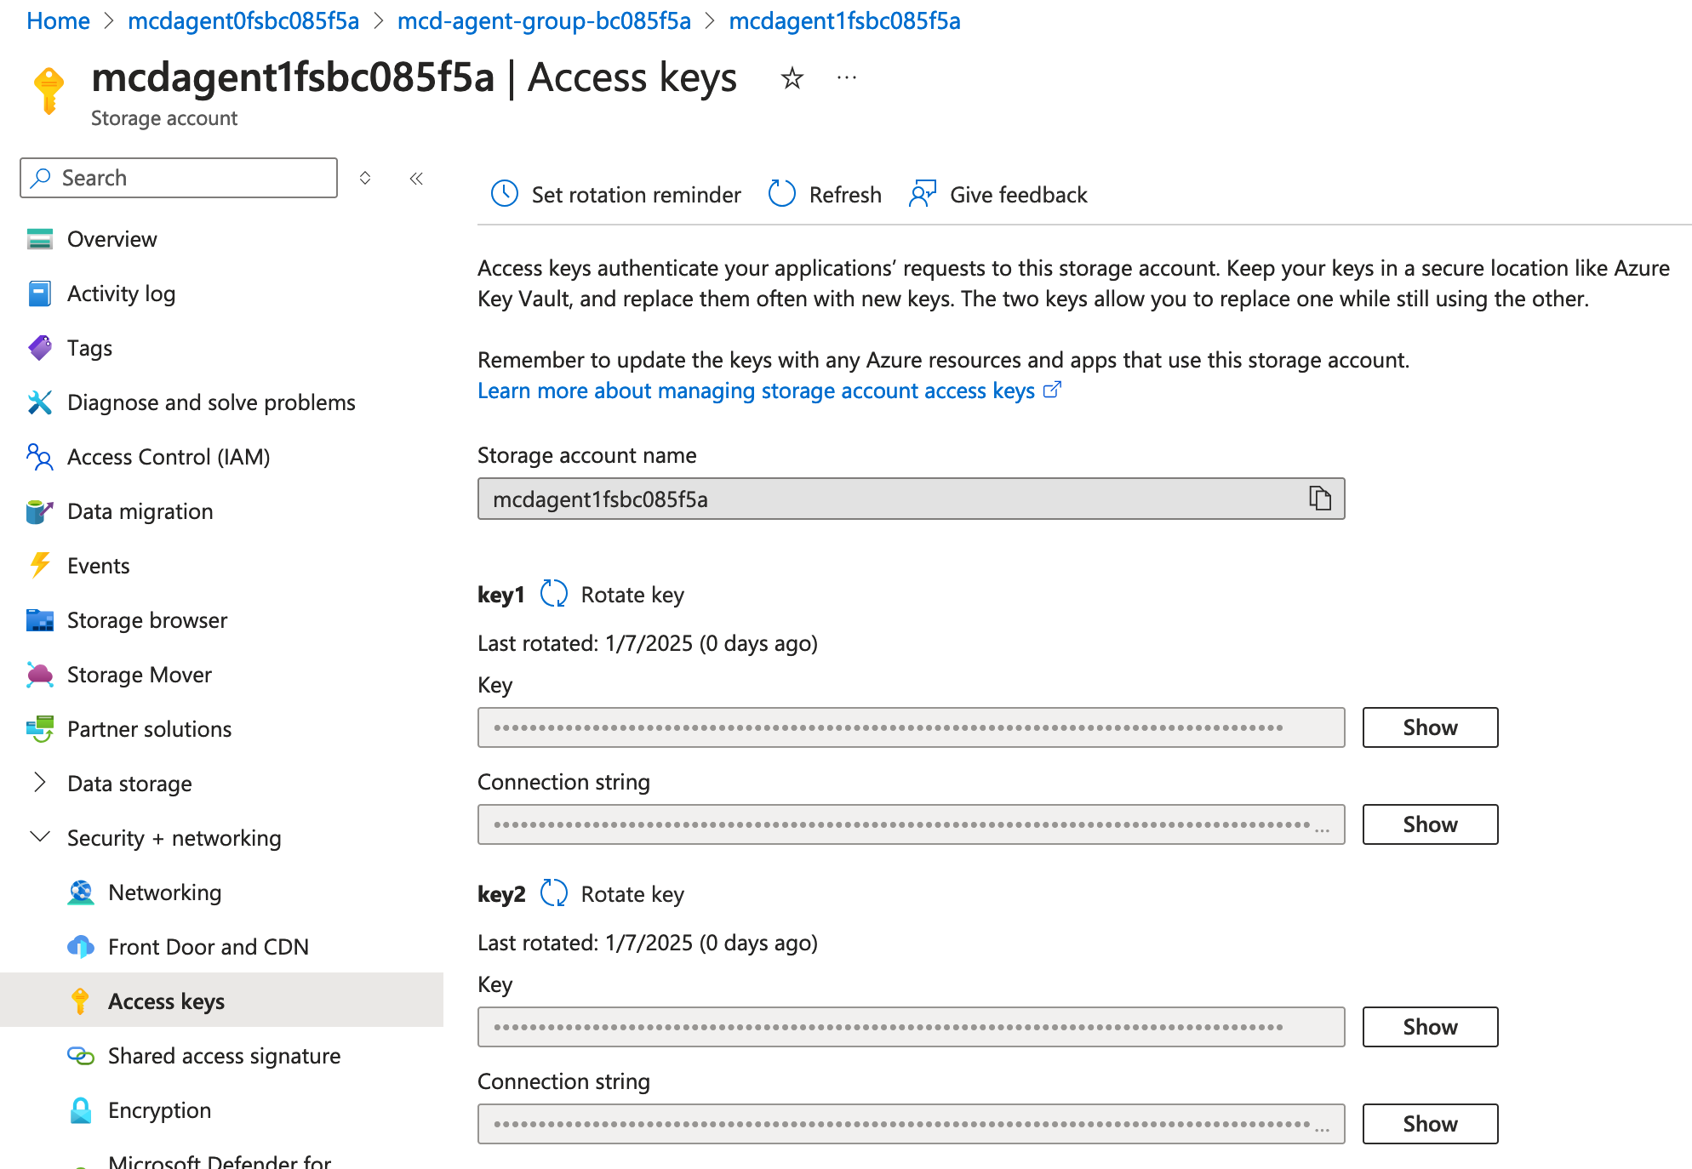Click the Access keys key icon in sidebar
The image size is (1692, 1169).
(x=80, y=1001)
